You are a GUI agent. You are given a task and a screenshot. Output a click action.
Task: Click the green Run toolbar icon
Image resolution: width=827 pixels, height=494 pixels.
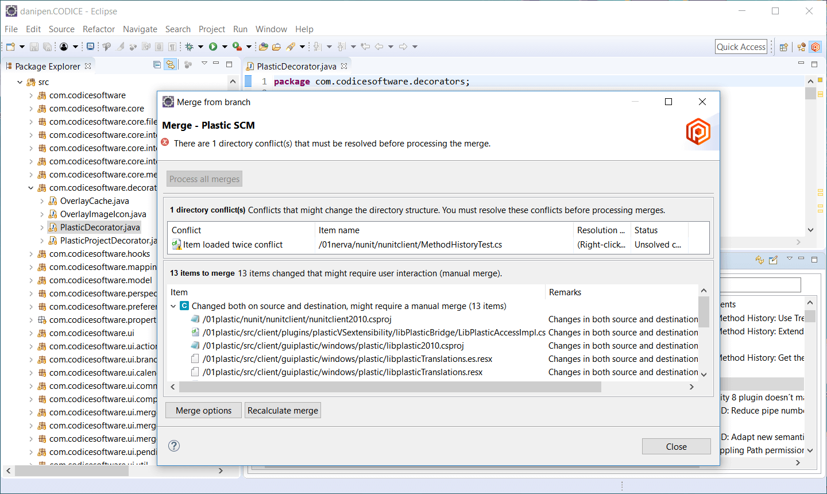(213, 47)
